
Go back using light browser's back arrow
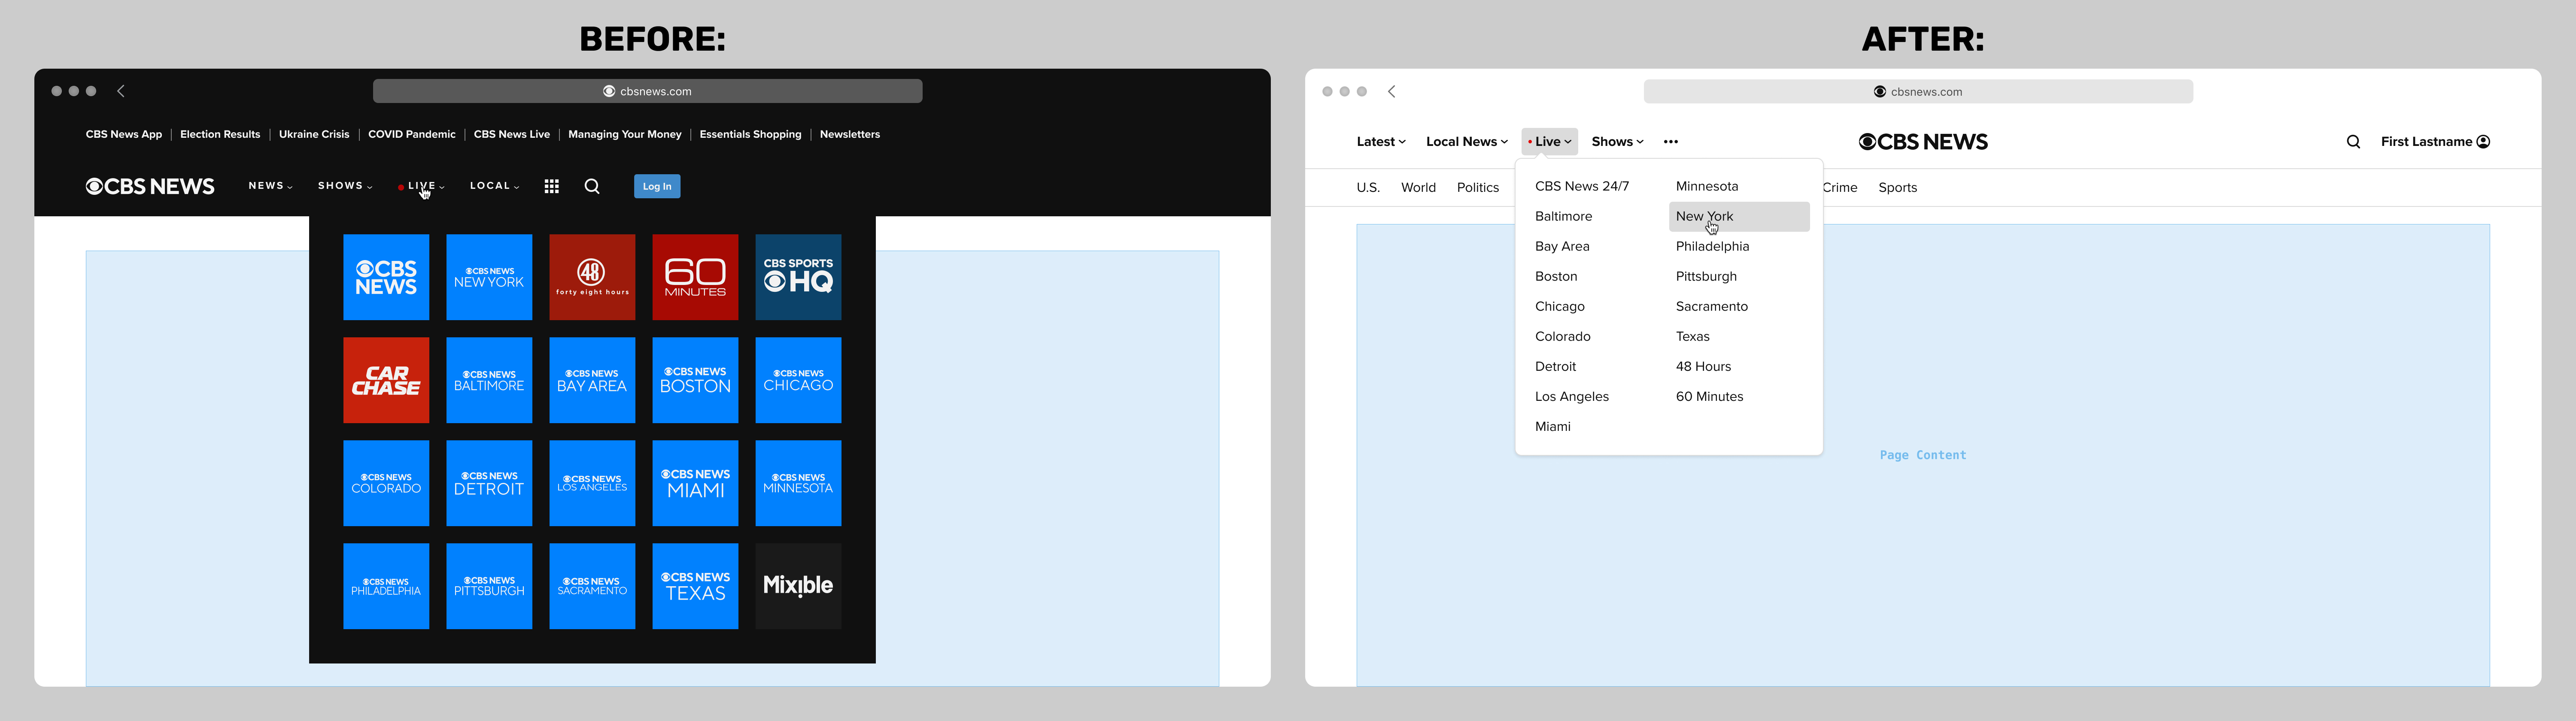[x=1391, y=91]
